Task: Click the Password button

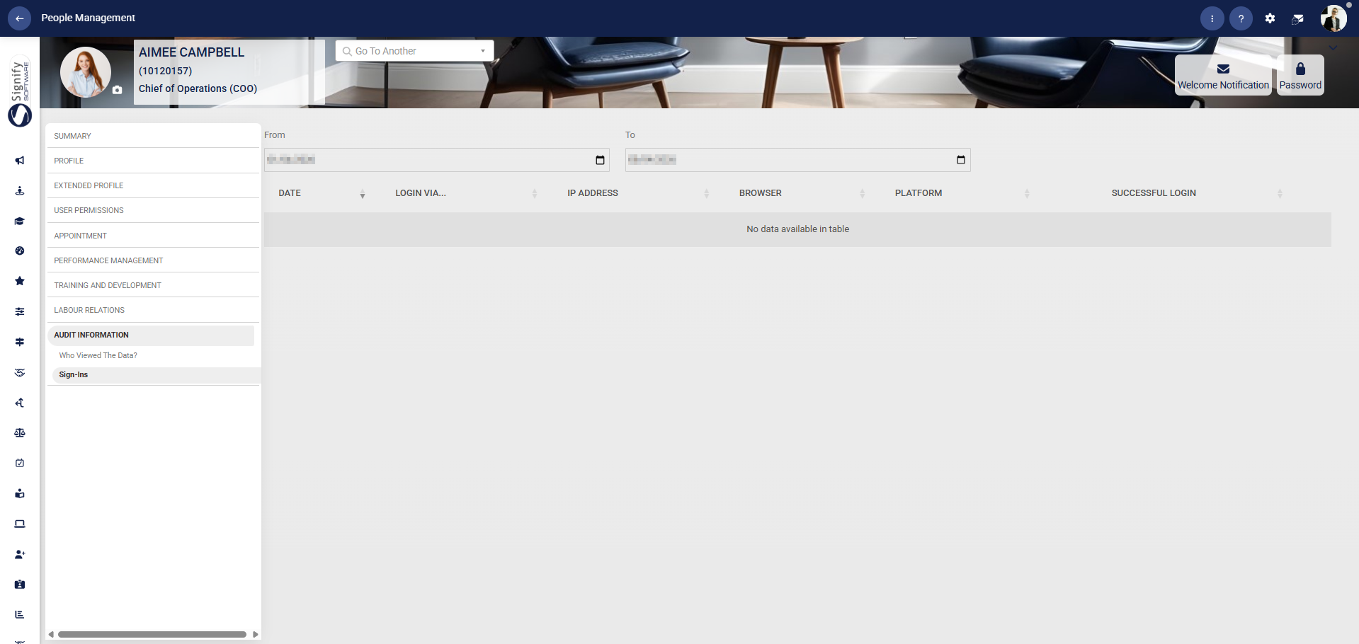Action: [1300, 75]
